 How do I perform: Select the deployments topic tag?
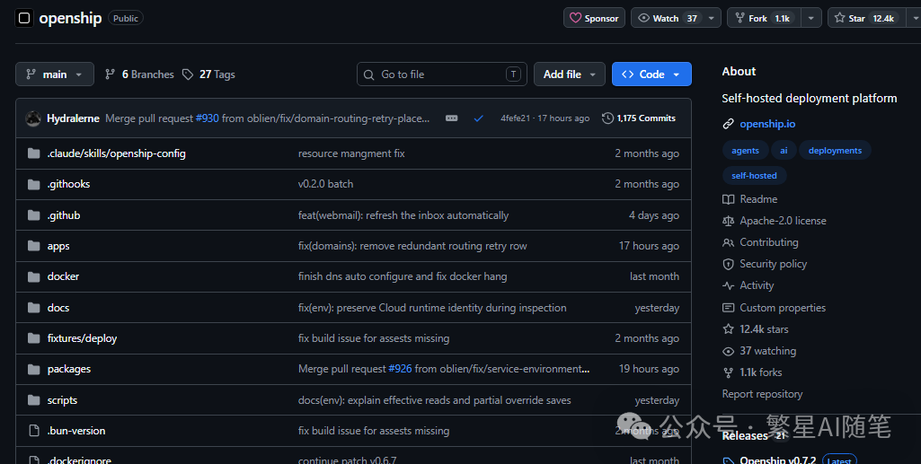click(835, 151)
